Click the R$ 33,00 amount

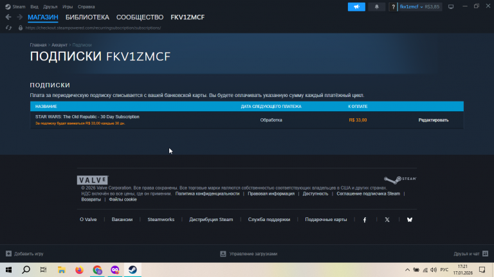358,120
